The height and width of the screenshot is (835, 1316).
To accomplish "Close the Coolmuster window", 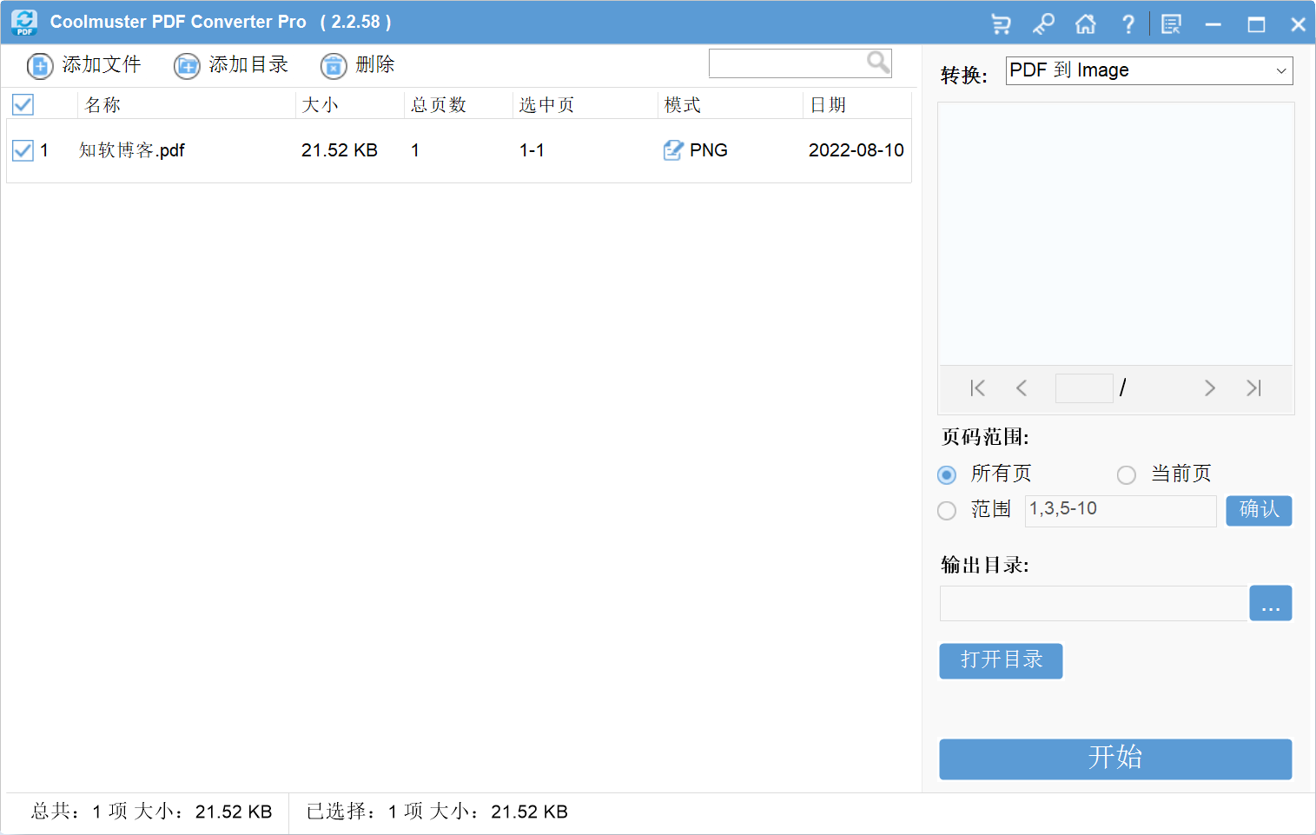I will coord(1298,24).
